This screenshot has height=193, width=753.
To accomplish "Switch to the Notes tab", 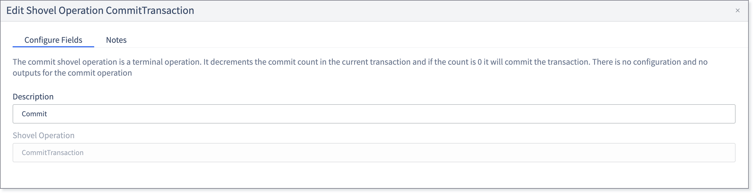I will click(116, 40).
